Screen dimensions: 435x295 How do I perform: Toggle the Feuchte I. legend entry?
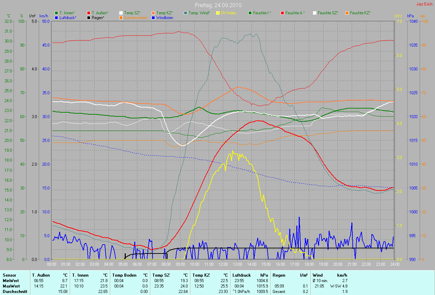(262, 13)
